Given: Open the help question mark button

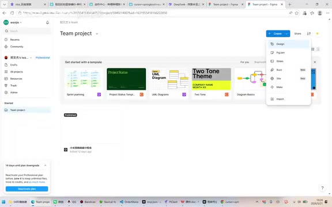Looking at the screenshot, I should (322, 188).
